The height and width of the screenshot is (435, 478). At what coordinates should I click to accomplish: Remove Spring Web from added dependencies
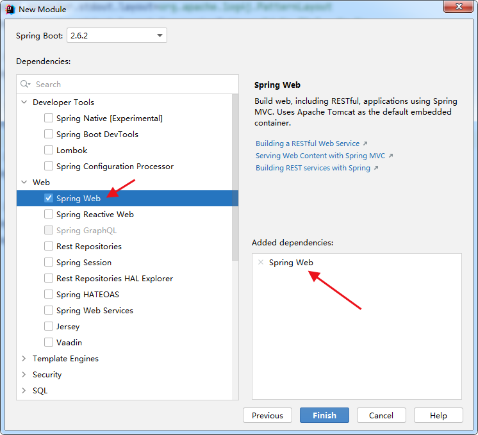pyautogui.click(x=261, y=262)
